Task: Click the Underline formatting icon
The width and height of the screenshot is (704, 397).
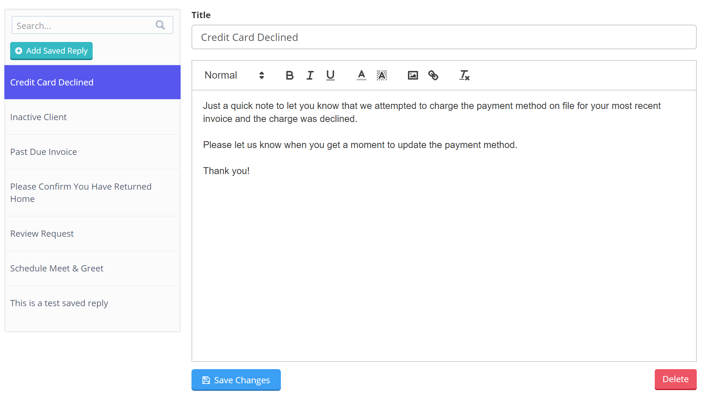Action: pos(330,75)
